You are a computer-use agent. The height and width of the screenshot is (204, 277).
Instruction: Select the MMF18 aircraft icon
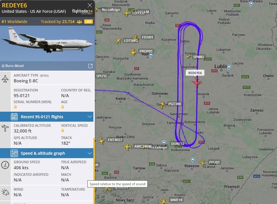(x=163, y=201)
